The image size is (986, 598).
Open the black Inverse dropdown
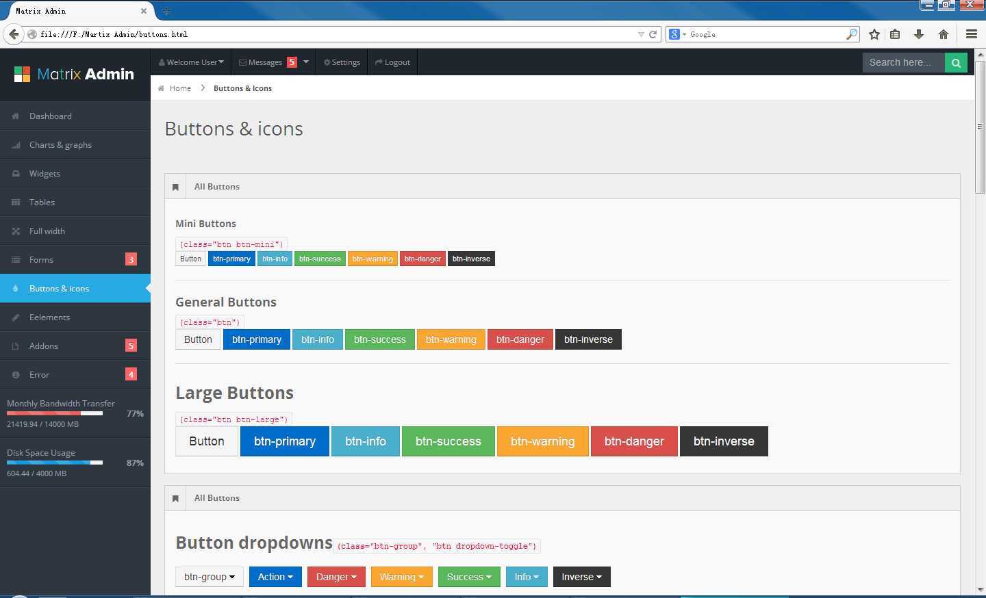(581, 577)
